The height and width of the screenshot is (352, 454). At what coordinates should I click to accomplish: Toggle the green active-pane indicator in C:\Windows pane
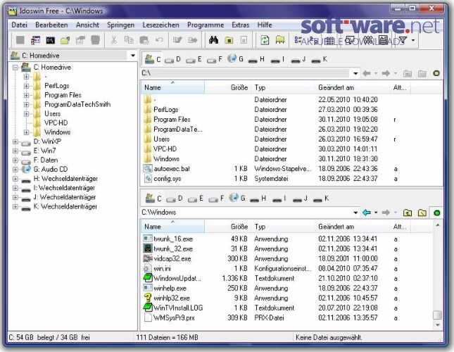tap(436, 213)
